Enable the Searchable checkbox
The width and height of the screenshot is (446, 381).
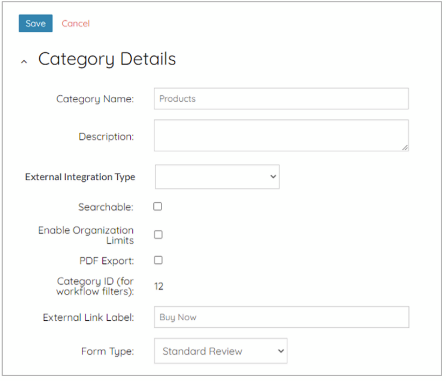click(x=158, y=207)
